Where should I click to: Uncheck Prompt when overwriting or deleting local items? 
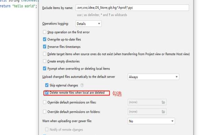(44, 68)
